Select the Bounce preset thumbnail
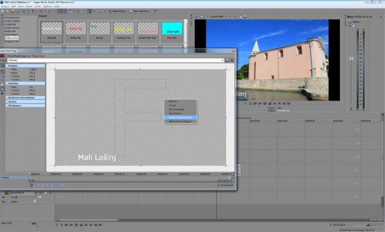Screen dimensions: 385x232 tap(99, 31)
